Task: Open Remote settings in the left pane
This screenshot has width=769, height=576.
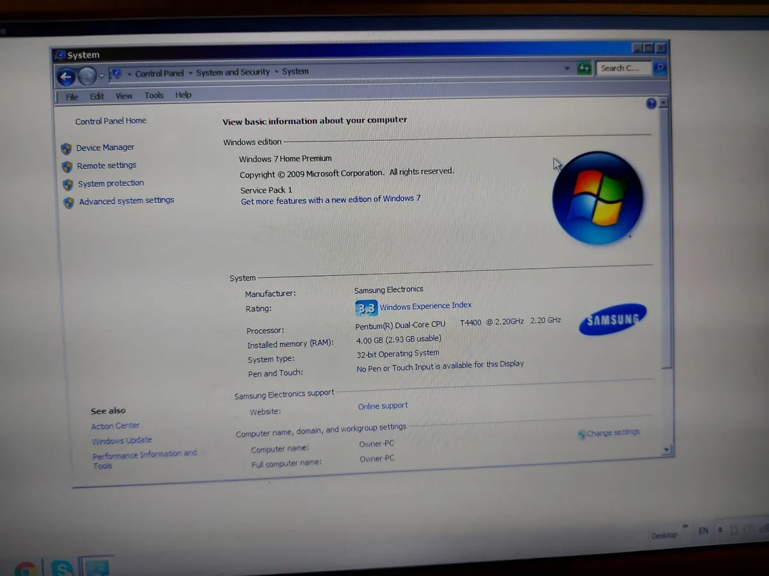Action: coord(106,165)
